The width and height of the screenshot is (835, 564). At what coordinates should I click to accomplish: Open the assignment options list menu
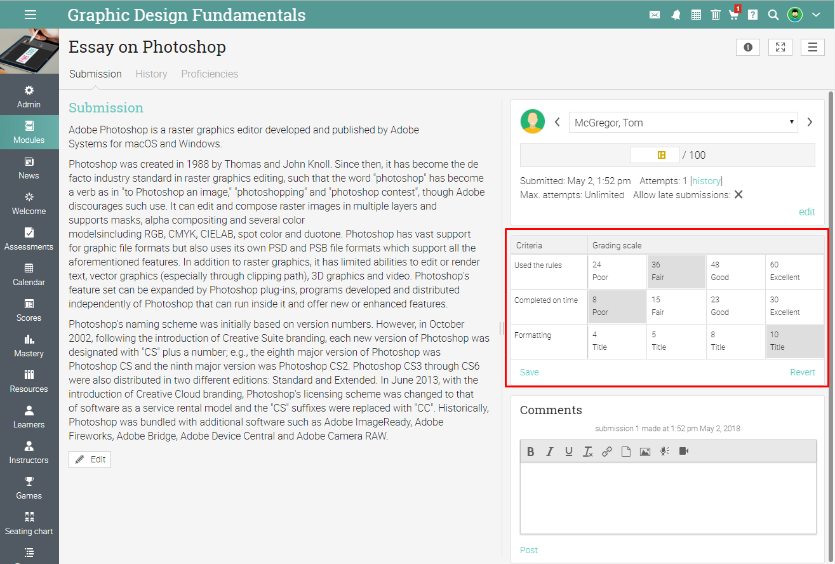tap(813, 47)
